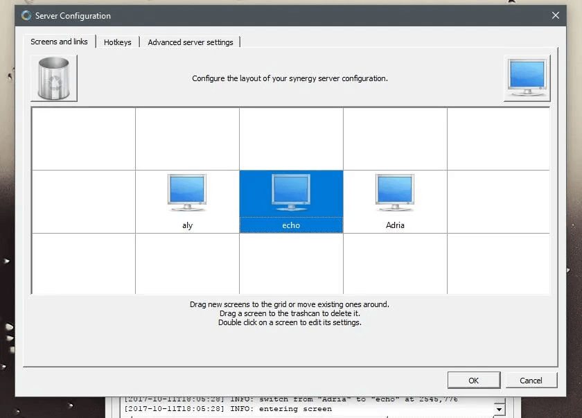
Task: Select the Screens and links tab
Action: coord(59,42)
